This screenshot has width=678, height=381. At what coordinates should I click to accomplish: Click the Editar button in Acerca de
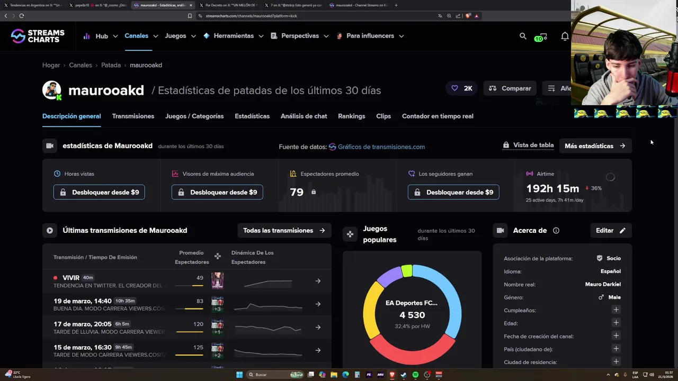(611, 231)
